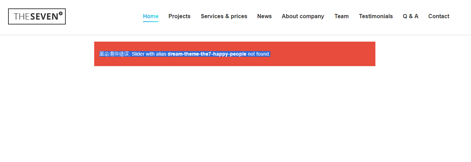Open the Home menu item
This screenshot has height=162, width=471.
tap(150, 16)
